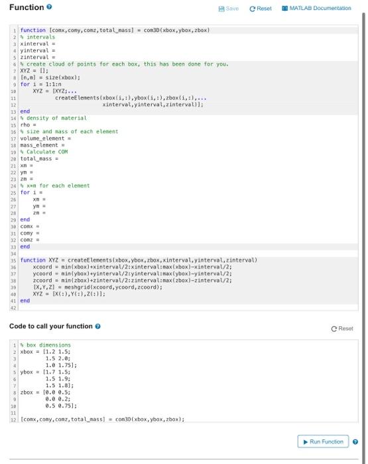Image resolution: width=368 pixels, height=464 pixels.
Task: Click the '0.5 0.75];' line in calling code
Action: pyautogui.click(x=61, y=406)
